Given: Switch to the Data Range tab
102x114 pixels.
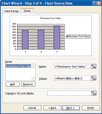Looking at the screenshot, I should click(11, 11).
